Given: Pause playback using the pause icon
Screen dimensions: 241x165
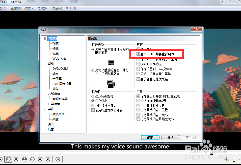Looking at the screenshot, I should click(x=8, y=159).
